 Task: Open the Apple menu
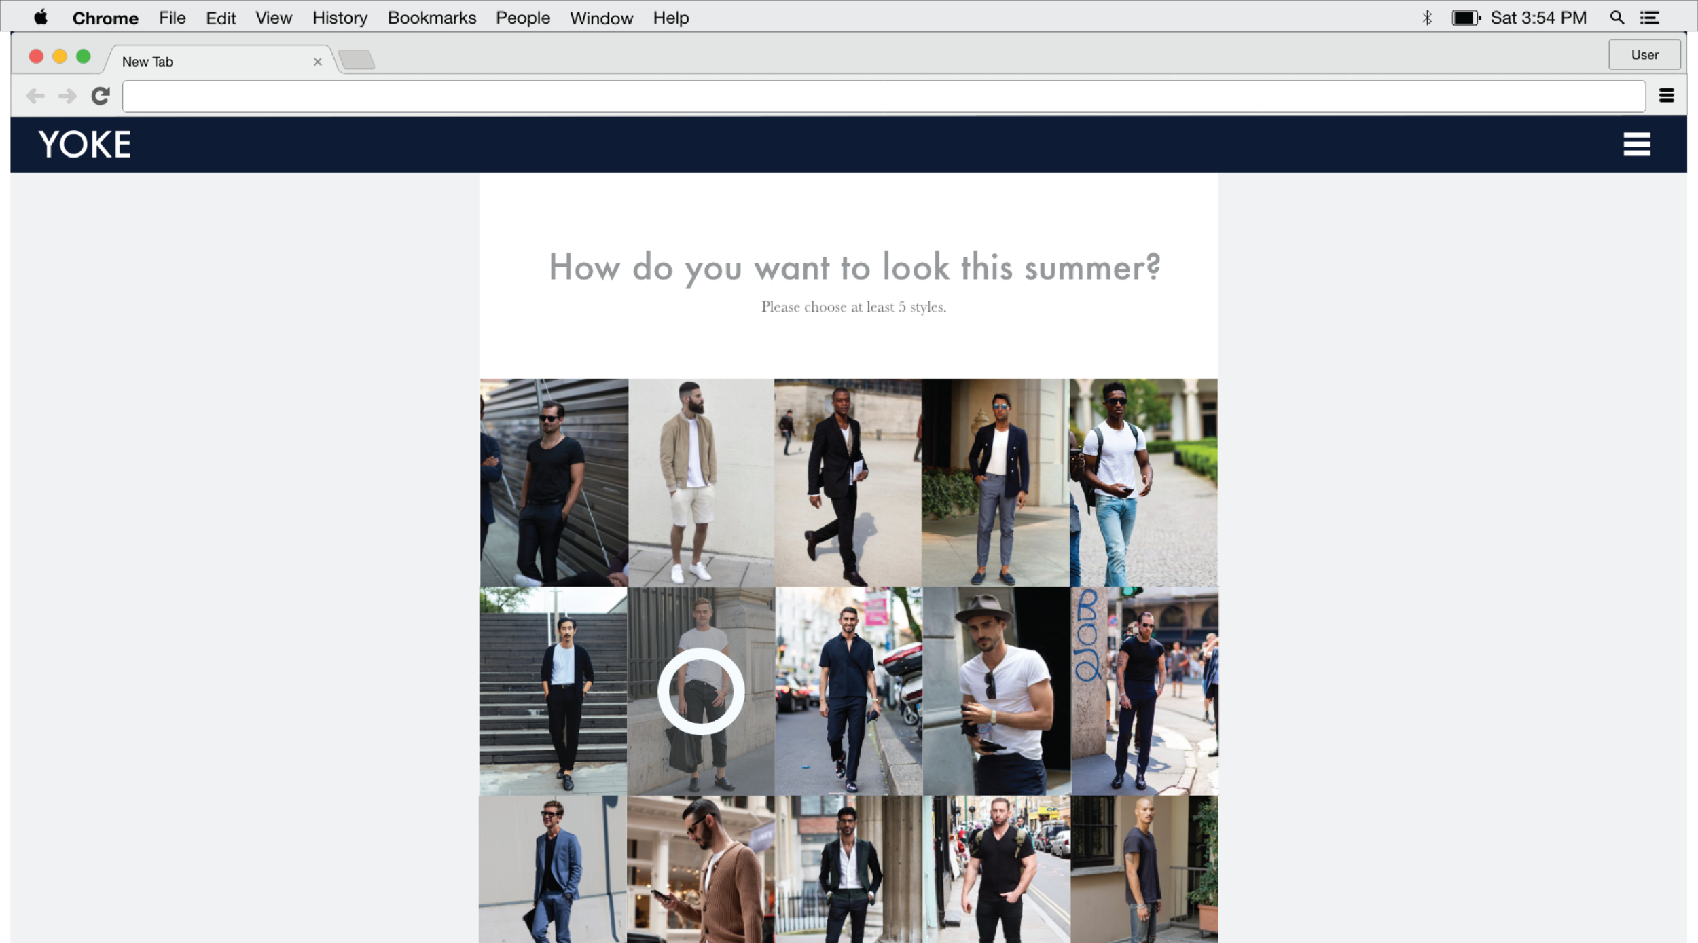tap(41, 18)
